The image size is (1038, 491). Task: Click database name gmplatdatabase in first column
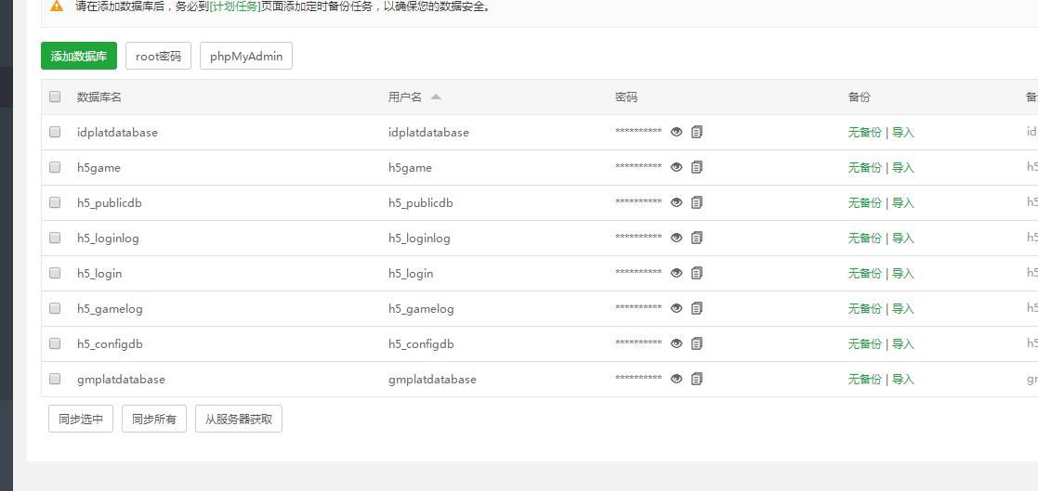(121, 380)
